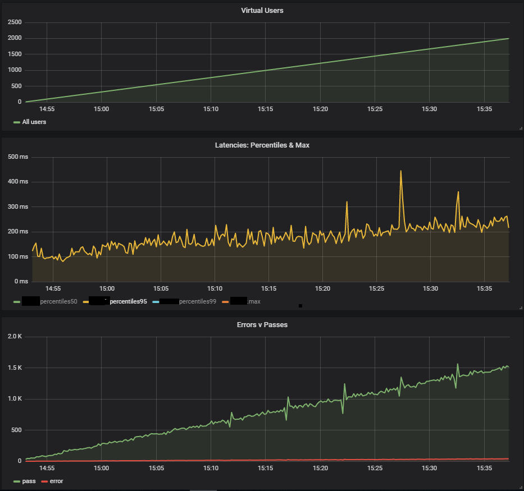This screenshot has width=524, height=491.
Task: Open the Errors v Passes panel title menu
Action: [x=262, y=325]
